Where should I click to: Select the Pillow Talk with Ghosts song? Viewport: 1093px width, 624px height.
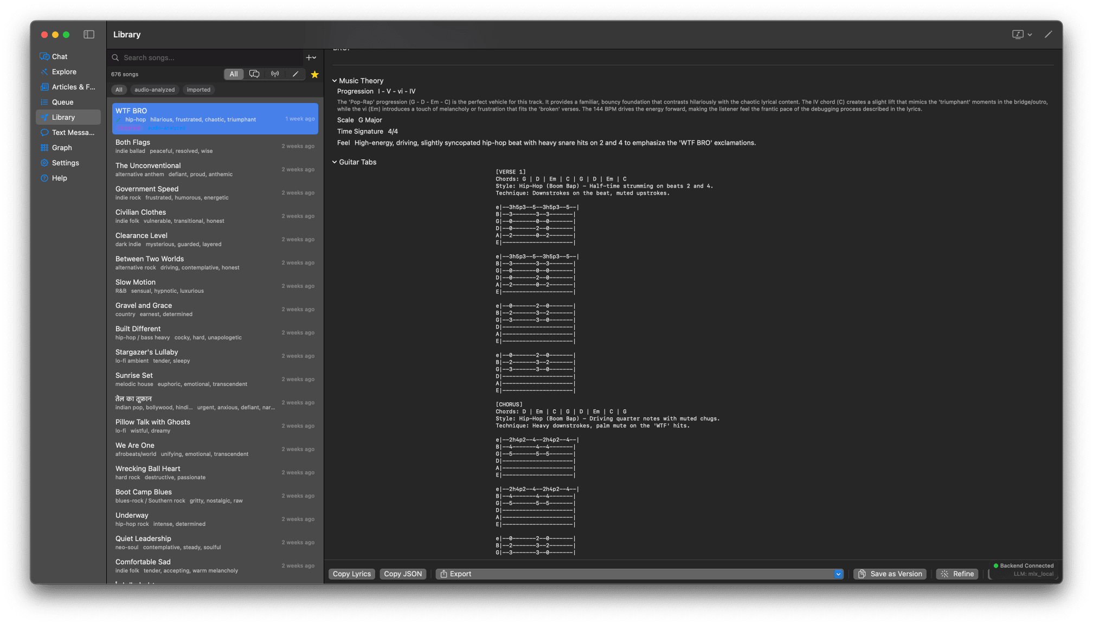pyautogui.click(x=215, y=426)
